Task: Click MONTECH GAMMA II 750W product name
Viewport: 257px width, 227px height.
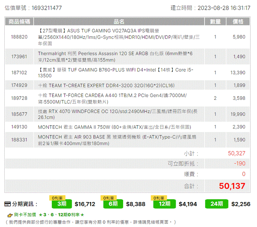Action: click(115, 127)
